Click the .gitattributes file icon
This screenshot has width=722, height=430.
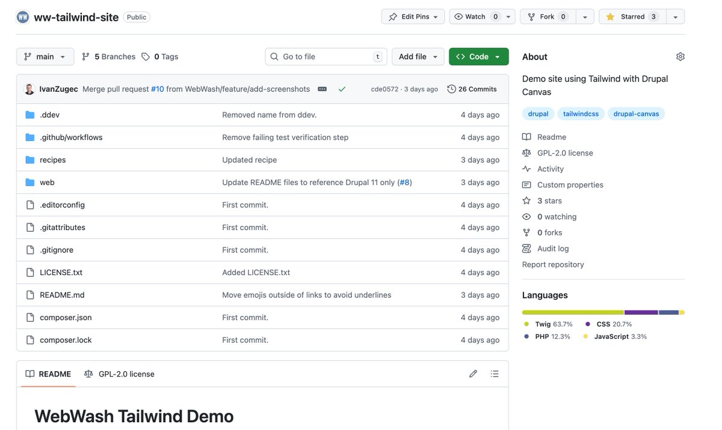30,228
